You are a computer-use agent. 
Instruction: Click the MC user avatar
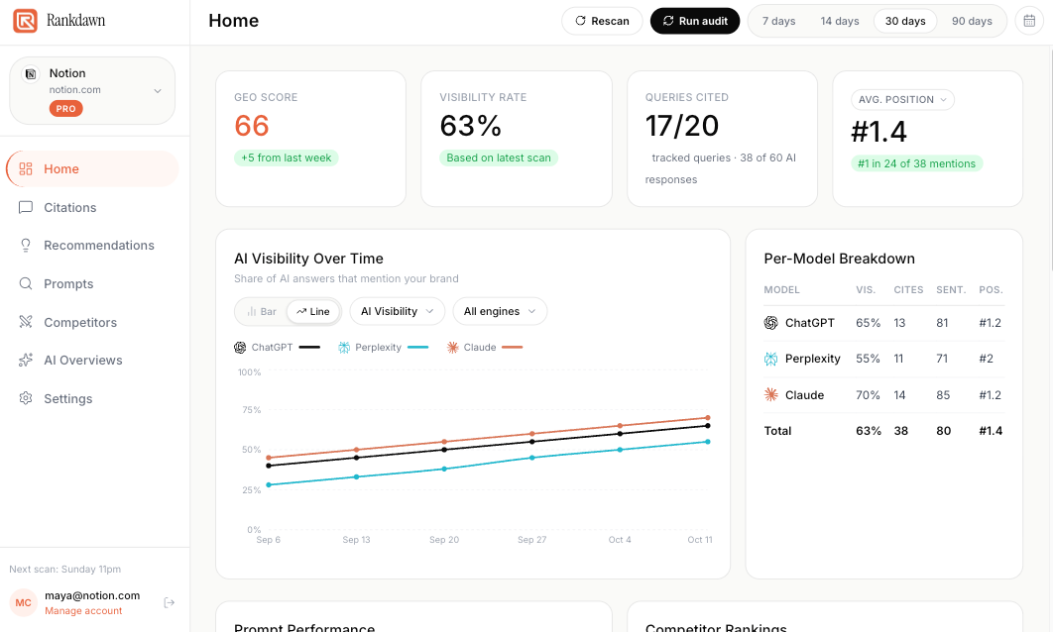[24, 602]
